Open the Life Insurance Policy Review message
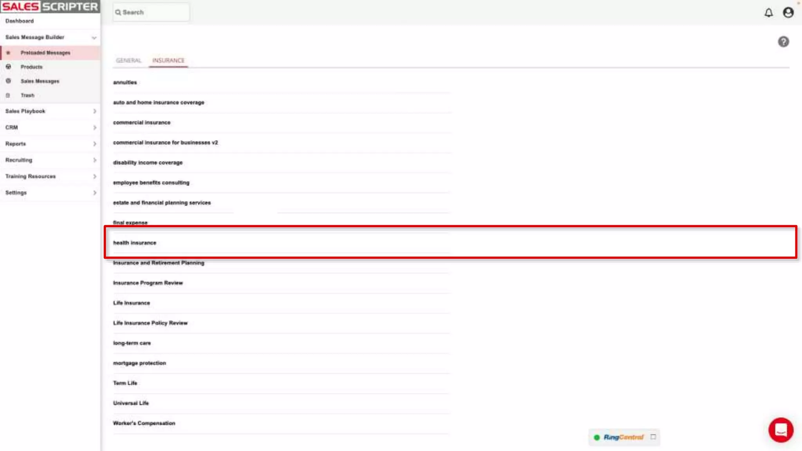The width and height of the screenshot is (802, 451). (x=150, y=323)
